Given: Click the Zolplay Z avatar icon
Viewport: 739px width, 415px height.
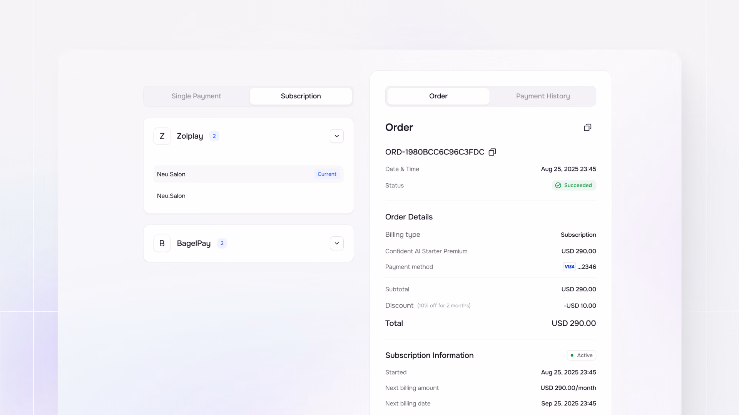Looking at the screenshot, I should pyautogui.click(x=162, y=136).
